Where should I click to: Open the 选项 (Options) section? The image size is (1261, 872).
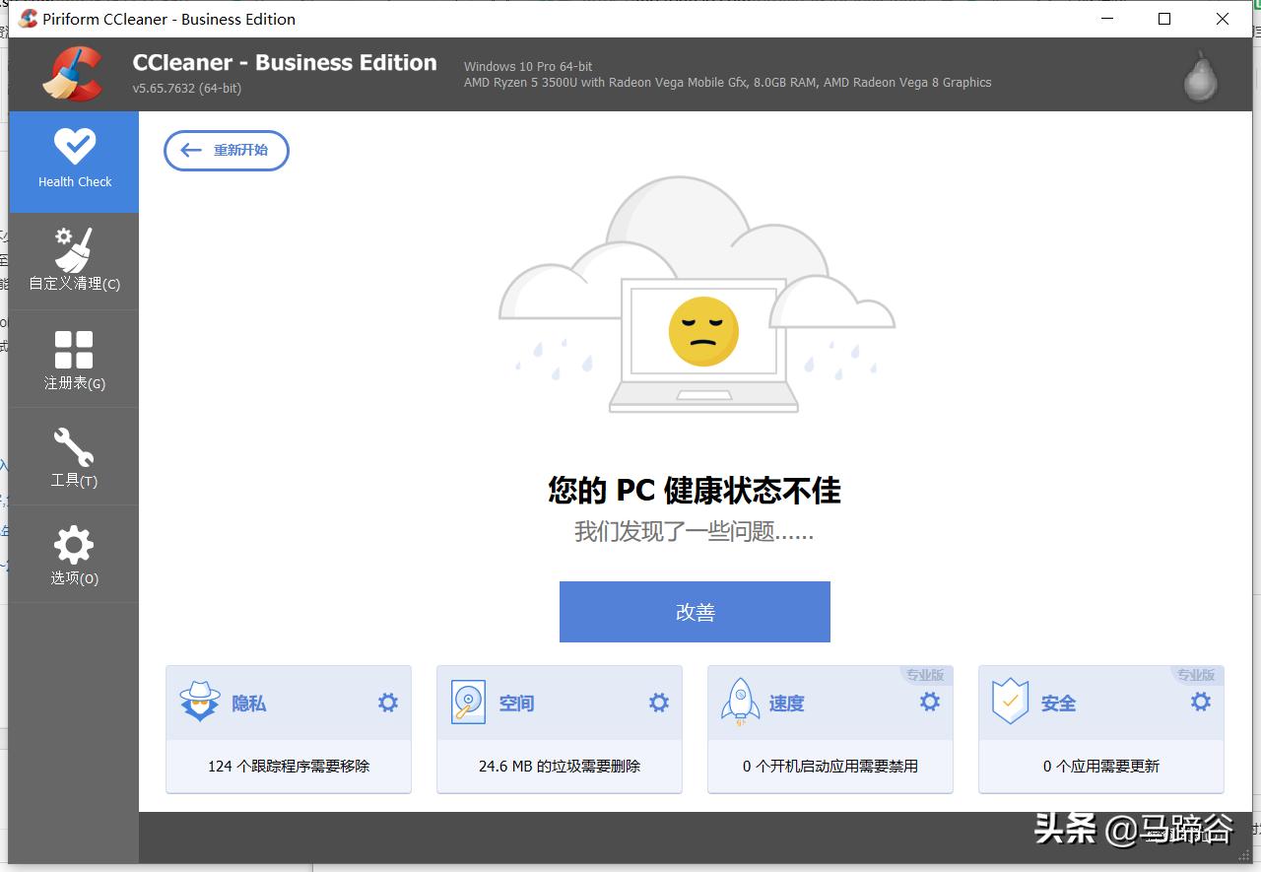click(73, 553)
